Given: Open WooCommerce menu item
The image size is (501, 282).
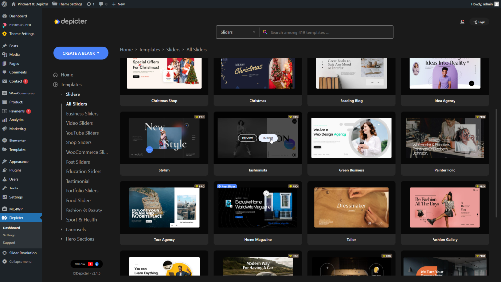Looking at the screenshot, I should [x=21, y=93].
